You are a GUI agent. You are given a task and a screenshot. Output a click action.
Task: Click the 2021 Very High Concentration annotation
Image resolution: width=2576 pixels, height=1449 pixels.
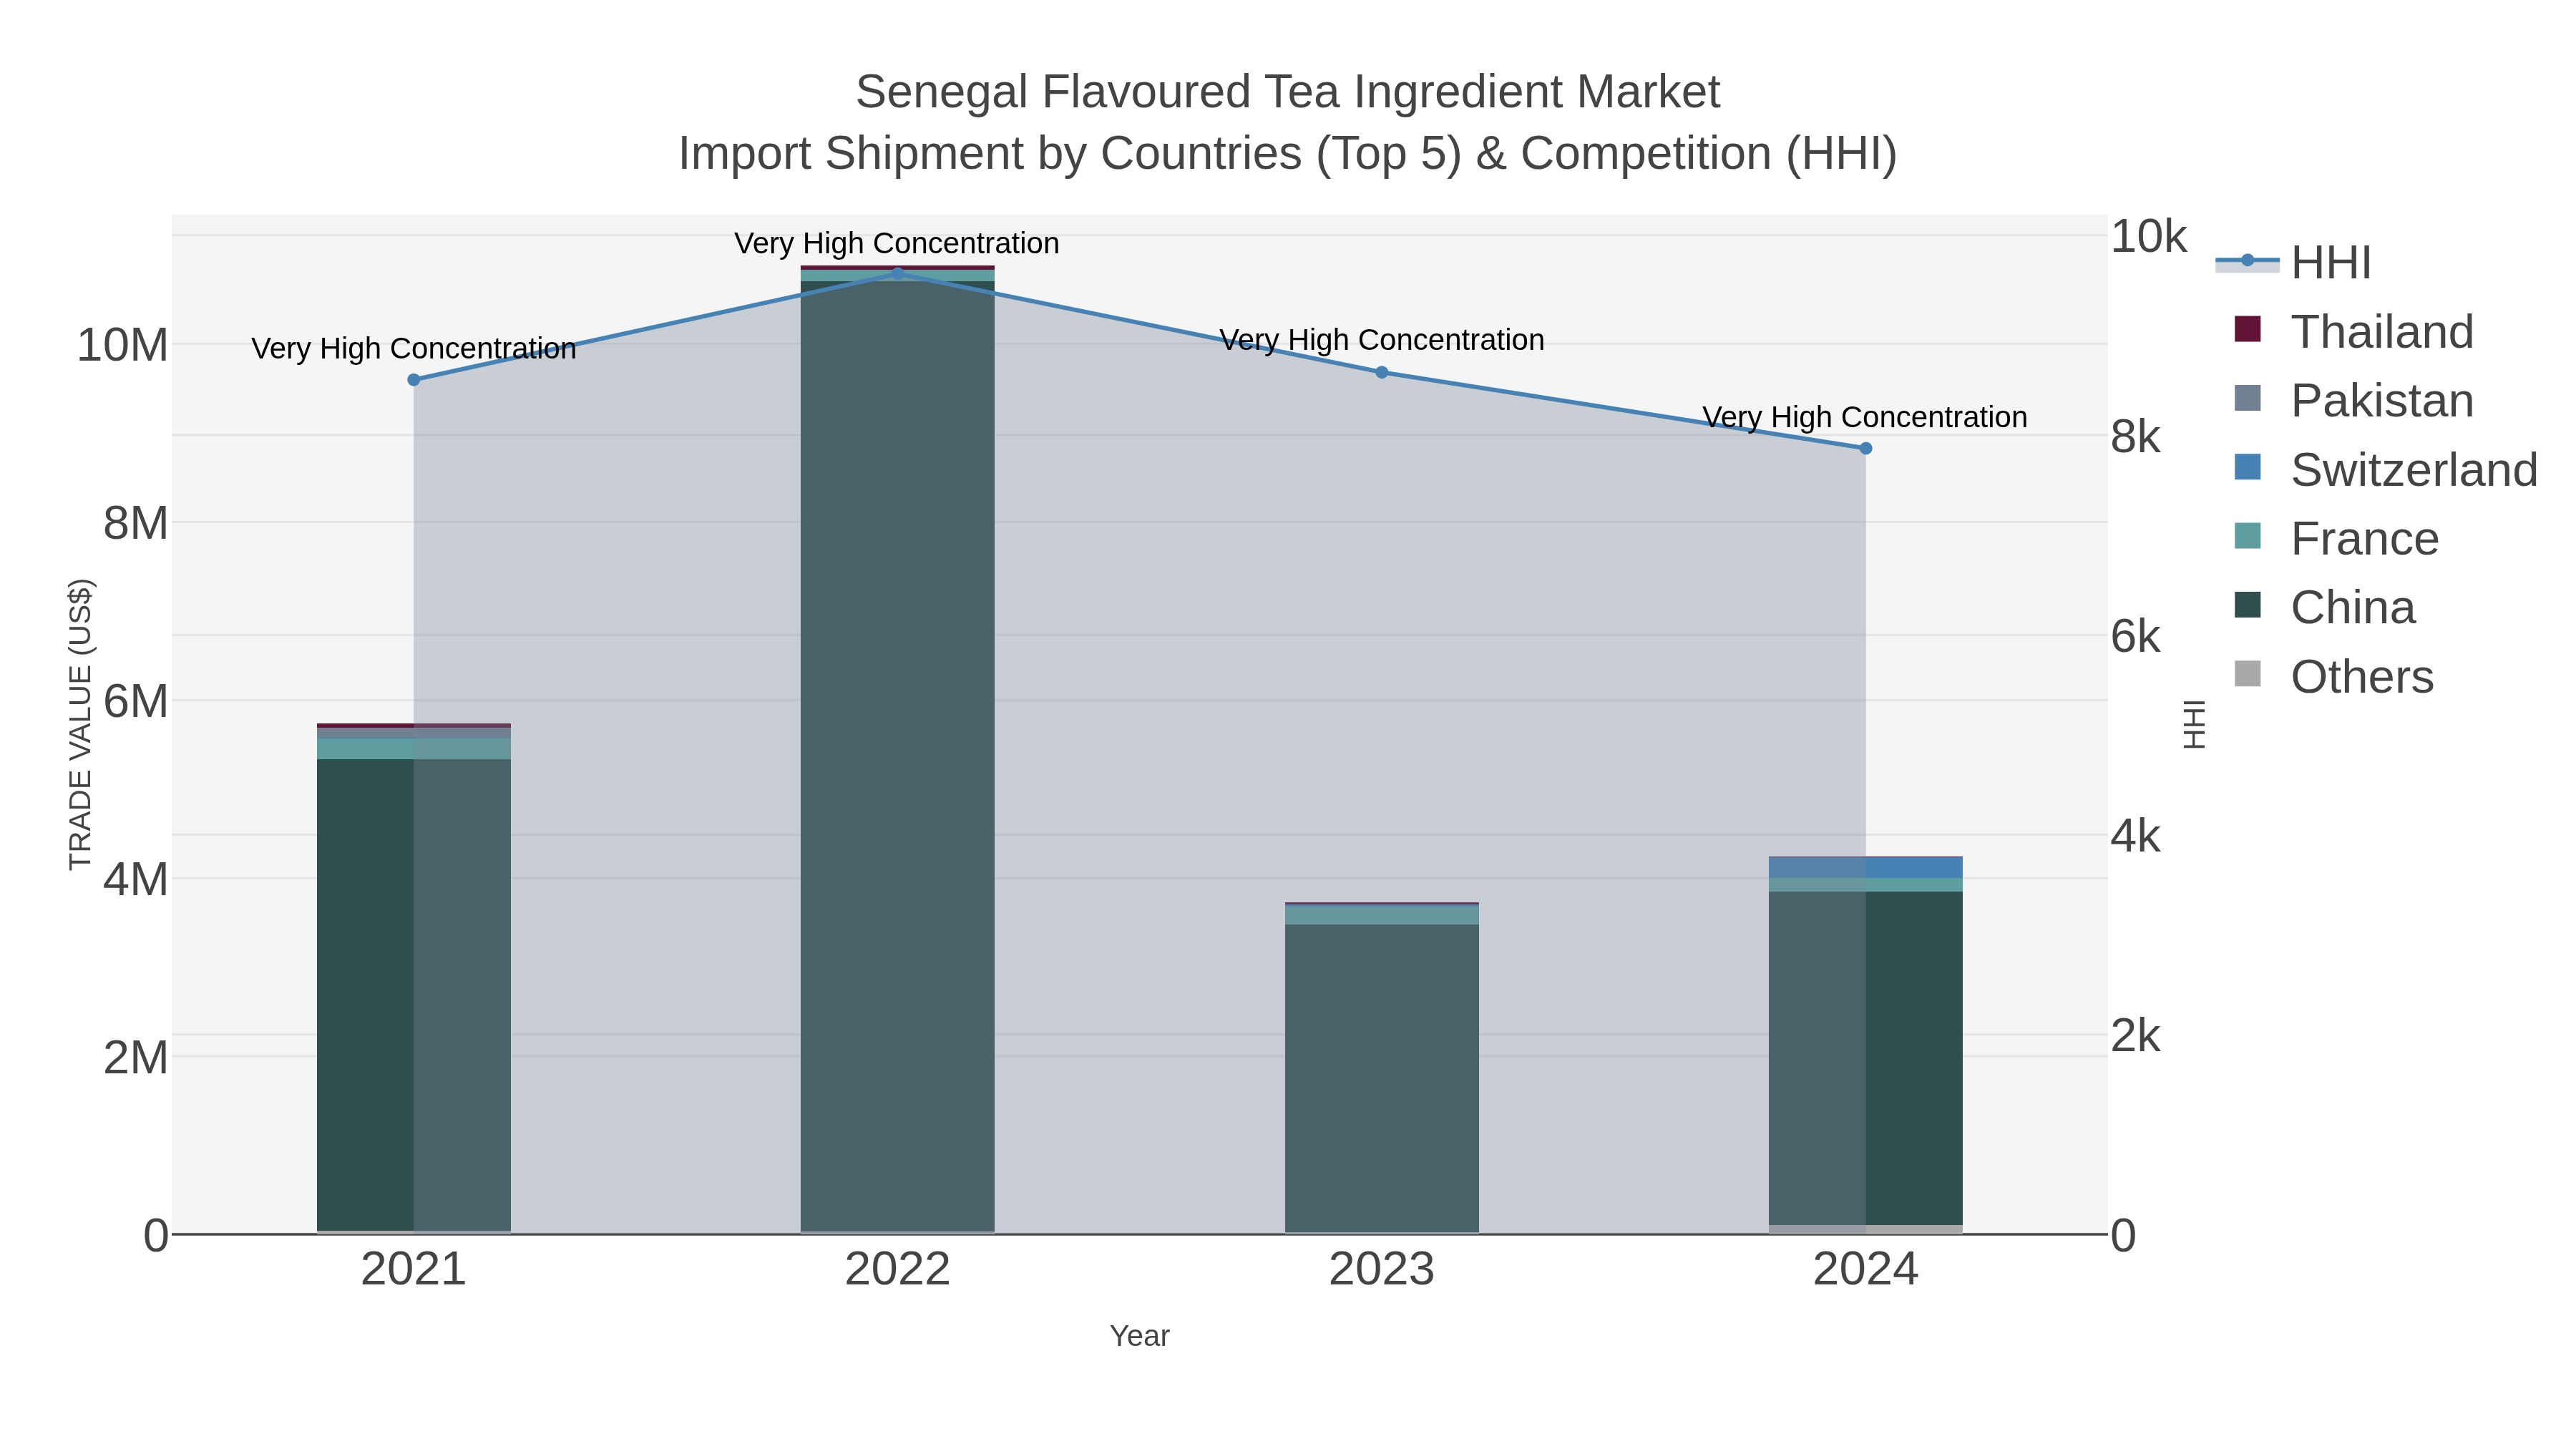tap(414, 349)
